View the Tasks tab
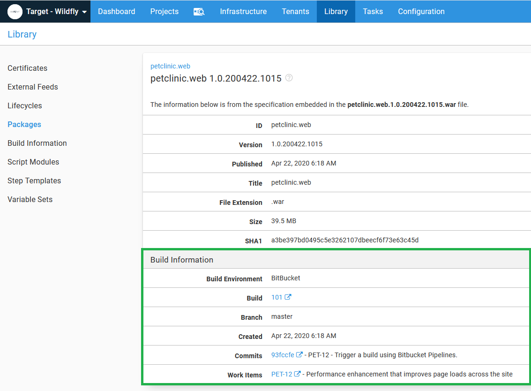531x391 pixels. pos(373,11)
